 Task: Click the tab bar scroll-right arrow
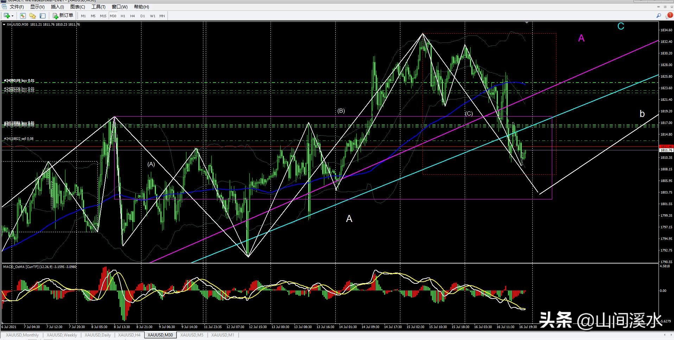pos(670,335)
